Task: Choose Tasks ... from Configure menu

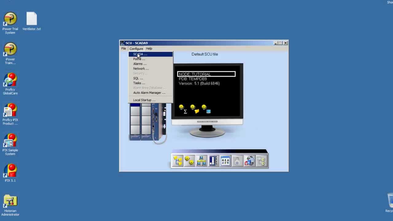Action: tap(150, 83)
